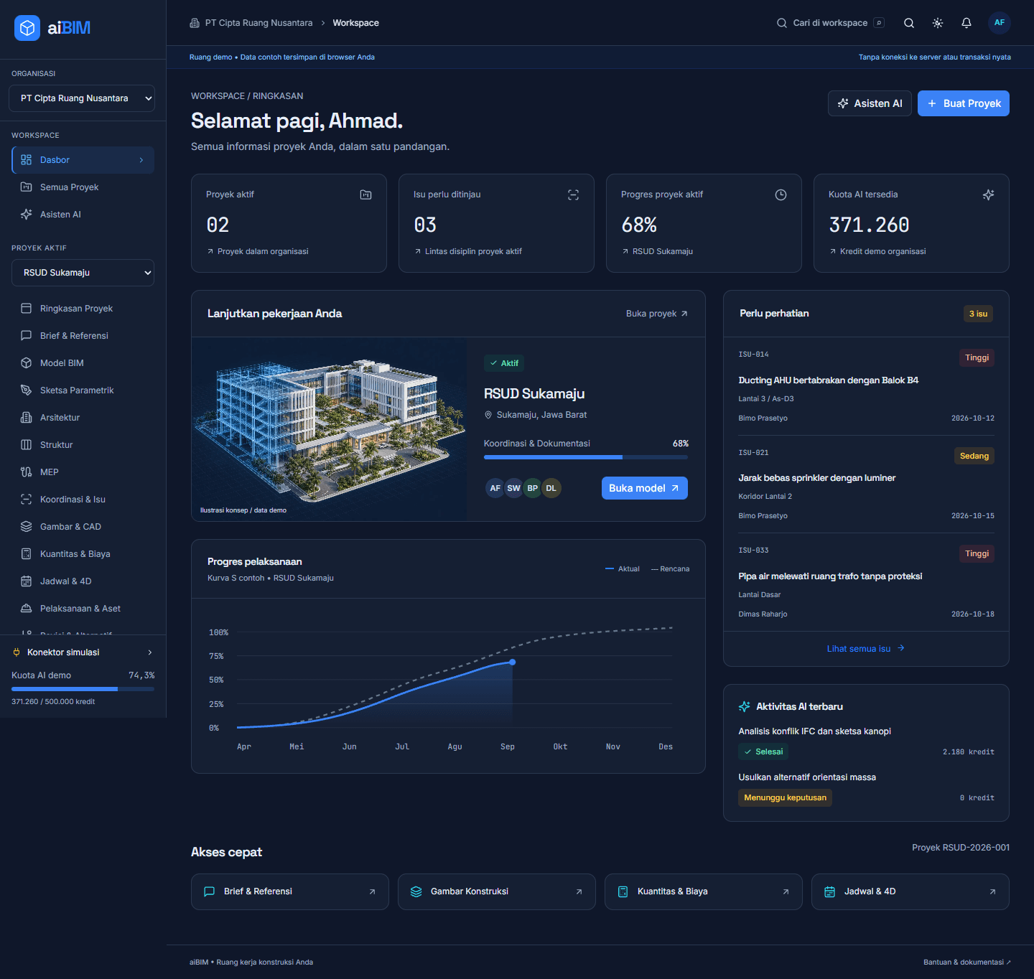
Task: Open Asisten AI sidebar item
Action: click(x=83, y=215)
